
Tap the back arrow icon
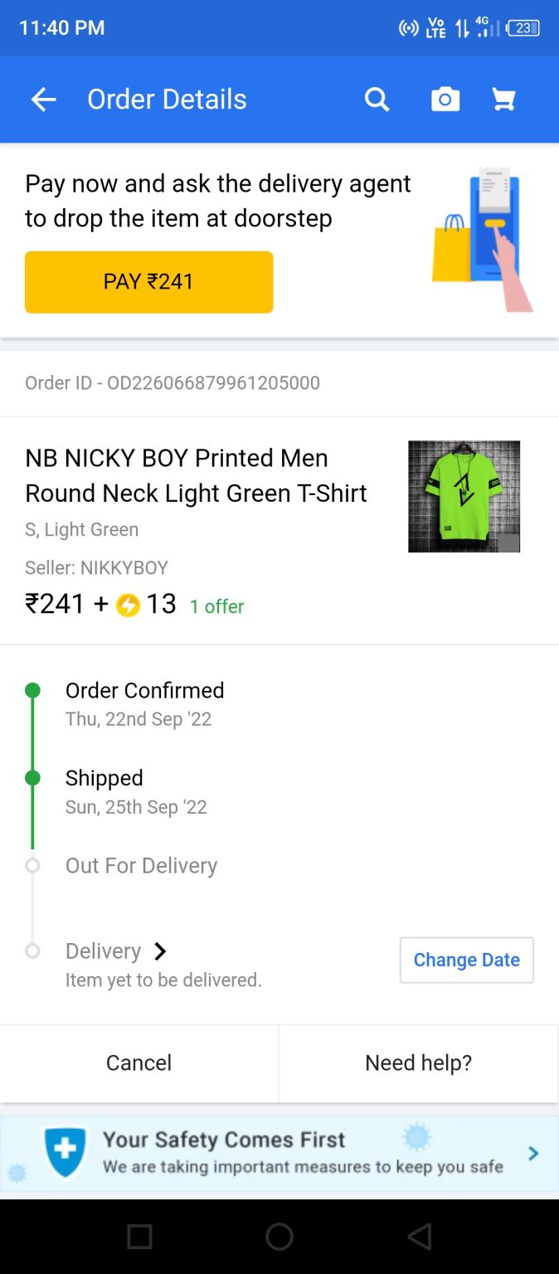coord(43,100)
